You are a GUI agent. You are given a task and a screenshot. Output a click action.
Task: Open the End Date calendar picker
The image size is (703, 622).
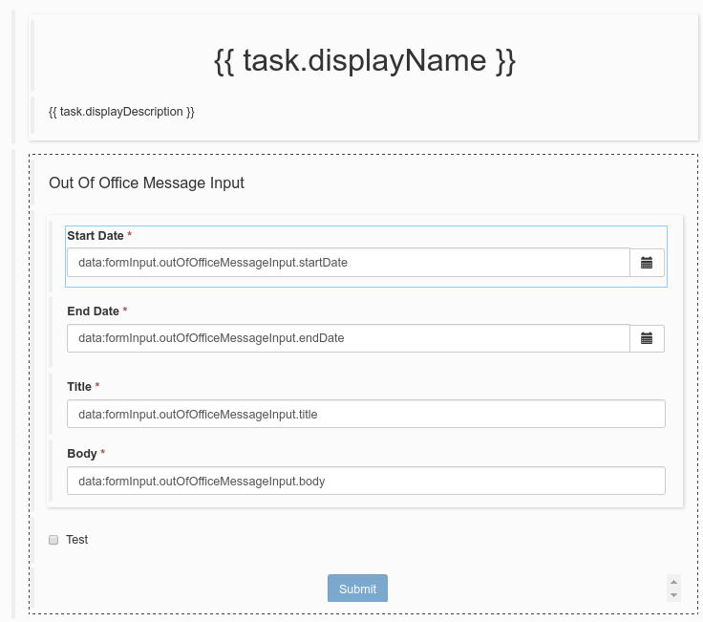coord(647,338)
